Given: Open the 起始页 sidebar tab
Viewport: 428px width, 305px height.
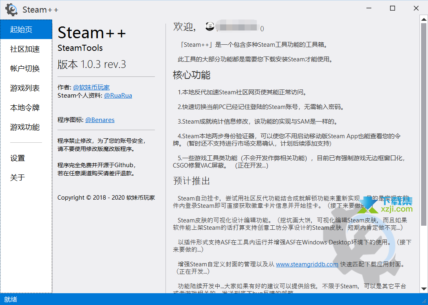Looking at the screenshot, I should [26, 29].
